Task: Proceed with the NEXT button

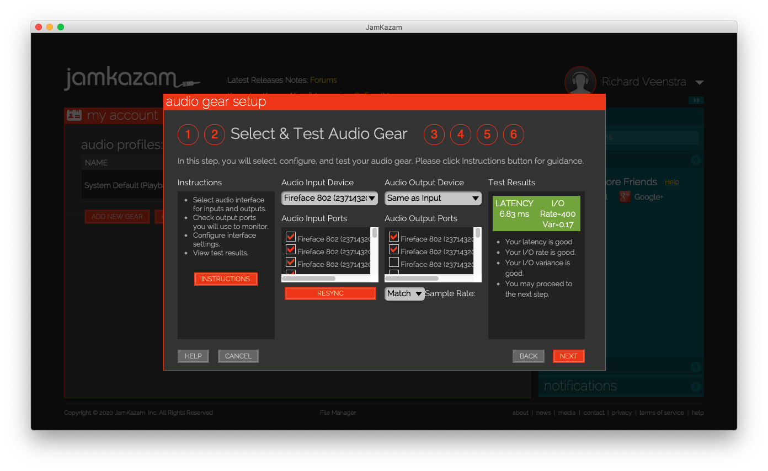Action: tap(568, 356)
